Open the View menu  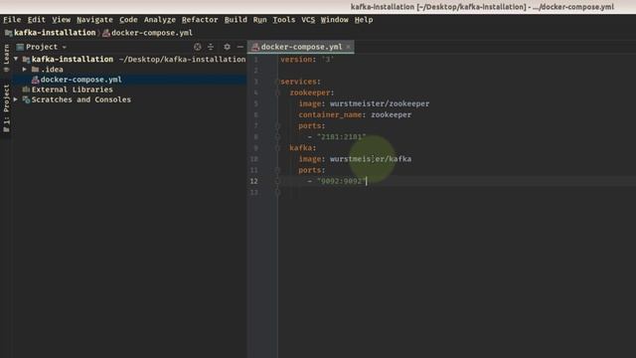61,20
